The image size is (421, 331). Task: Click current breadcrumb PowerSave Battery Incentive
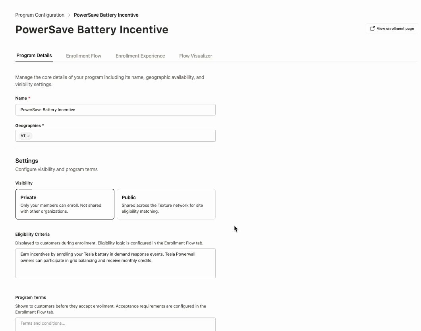coord(106,15)
